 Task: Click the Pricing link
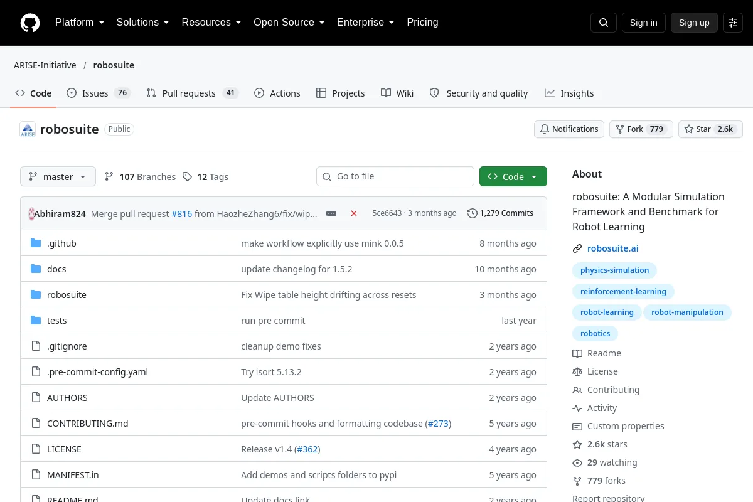(422, 23)
